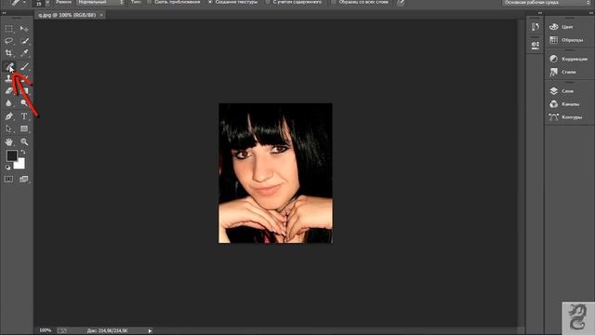Select the Horizontal Type tool
Image resolution: width=595 pixels, height=335 pixels.
click(24, 116)
